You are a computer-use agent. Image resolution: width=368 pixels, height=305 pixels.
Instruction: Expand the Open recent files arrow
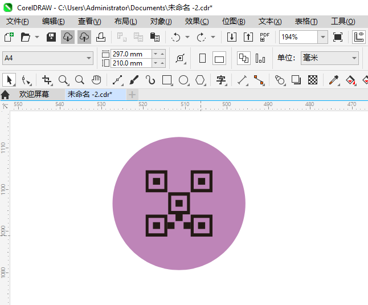click(x=37, y=37)
